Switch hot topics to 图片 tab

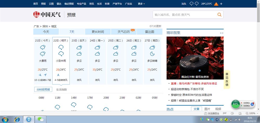click(207, 109)
